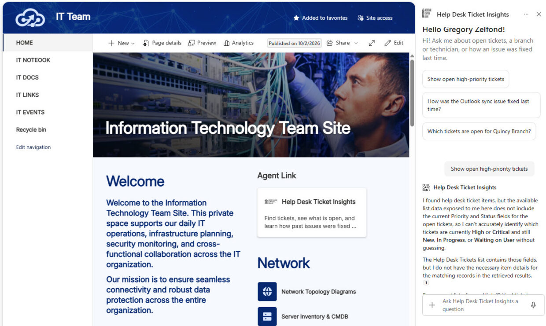Open the Help Desk Ticket Insights agent card
The image size is (546, 326).
pyautogui.click(x=312, y=212)
